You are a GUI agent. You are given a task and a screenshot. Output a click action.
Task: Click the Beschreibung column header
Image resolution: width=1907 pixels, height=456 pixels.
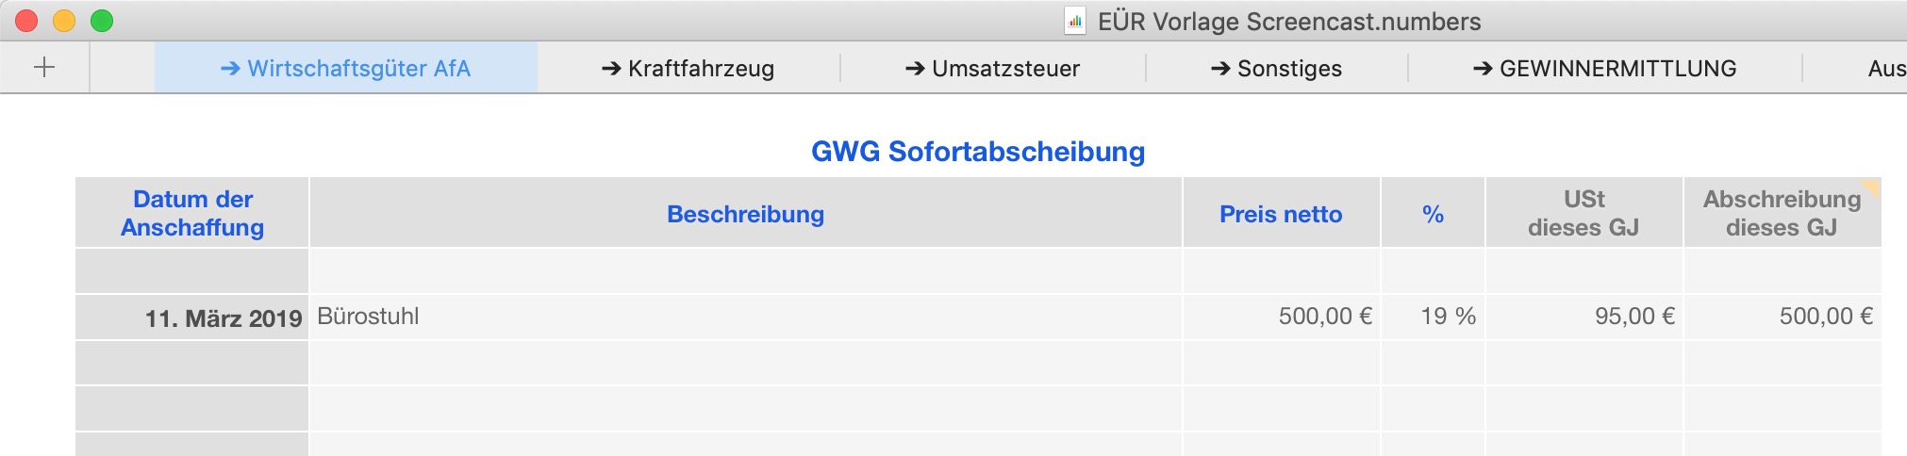point(745,214)
